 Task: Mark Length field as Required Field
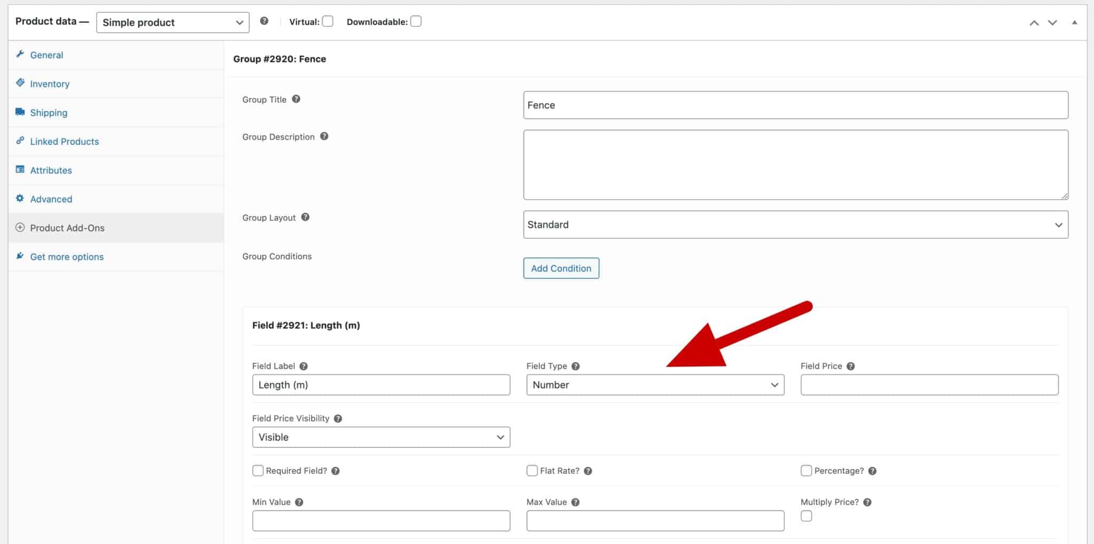click(258, 470)
